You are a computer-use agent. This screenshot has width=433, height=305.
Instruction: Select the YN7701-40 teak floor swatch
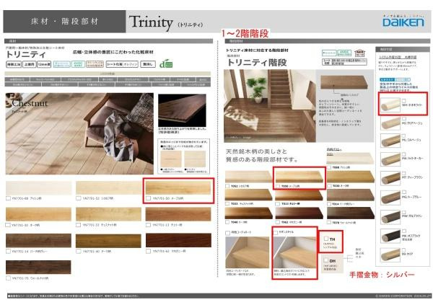(108, 240)
